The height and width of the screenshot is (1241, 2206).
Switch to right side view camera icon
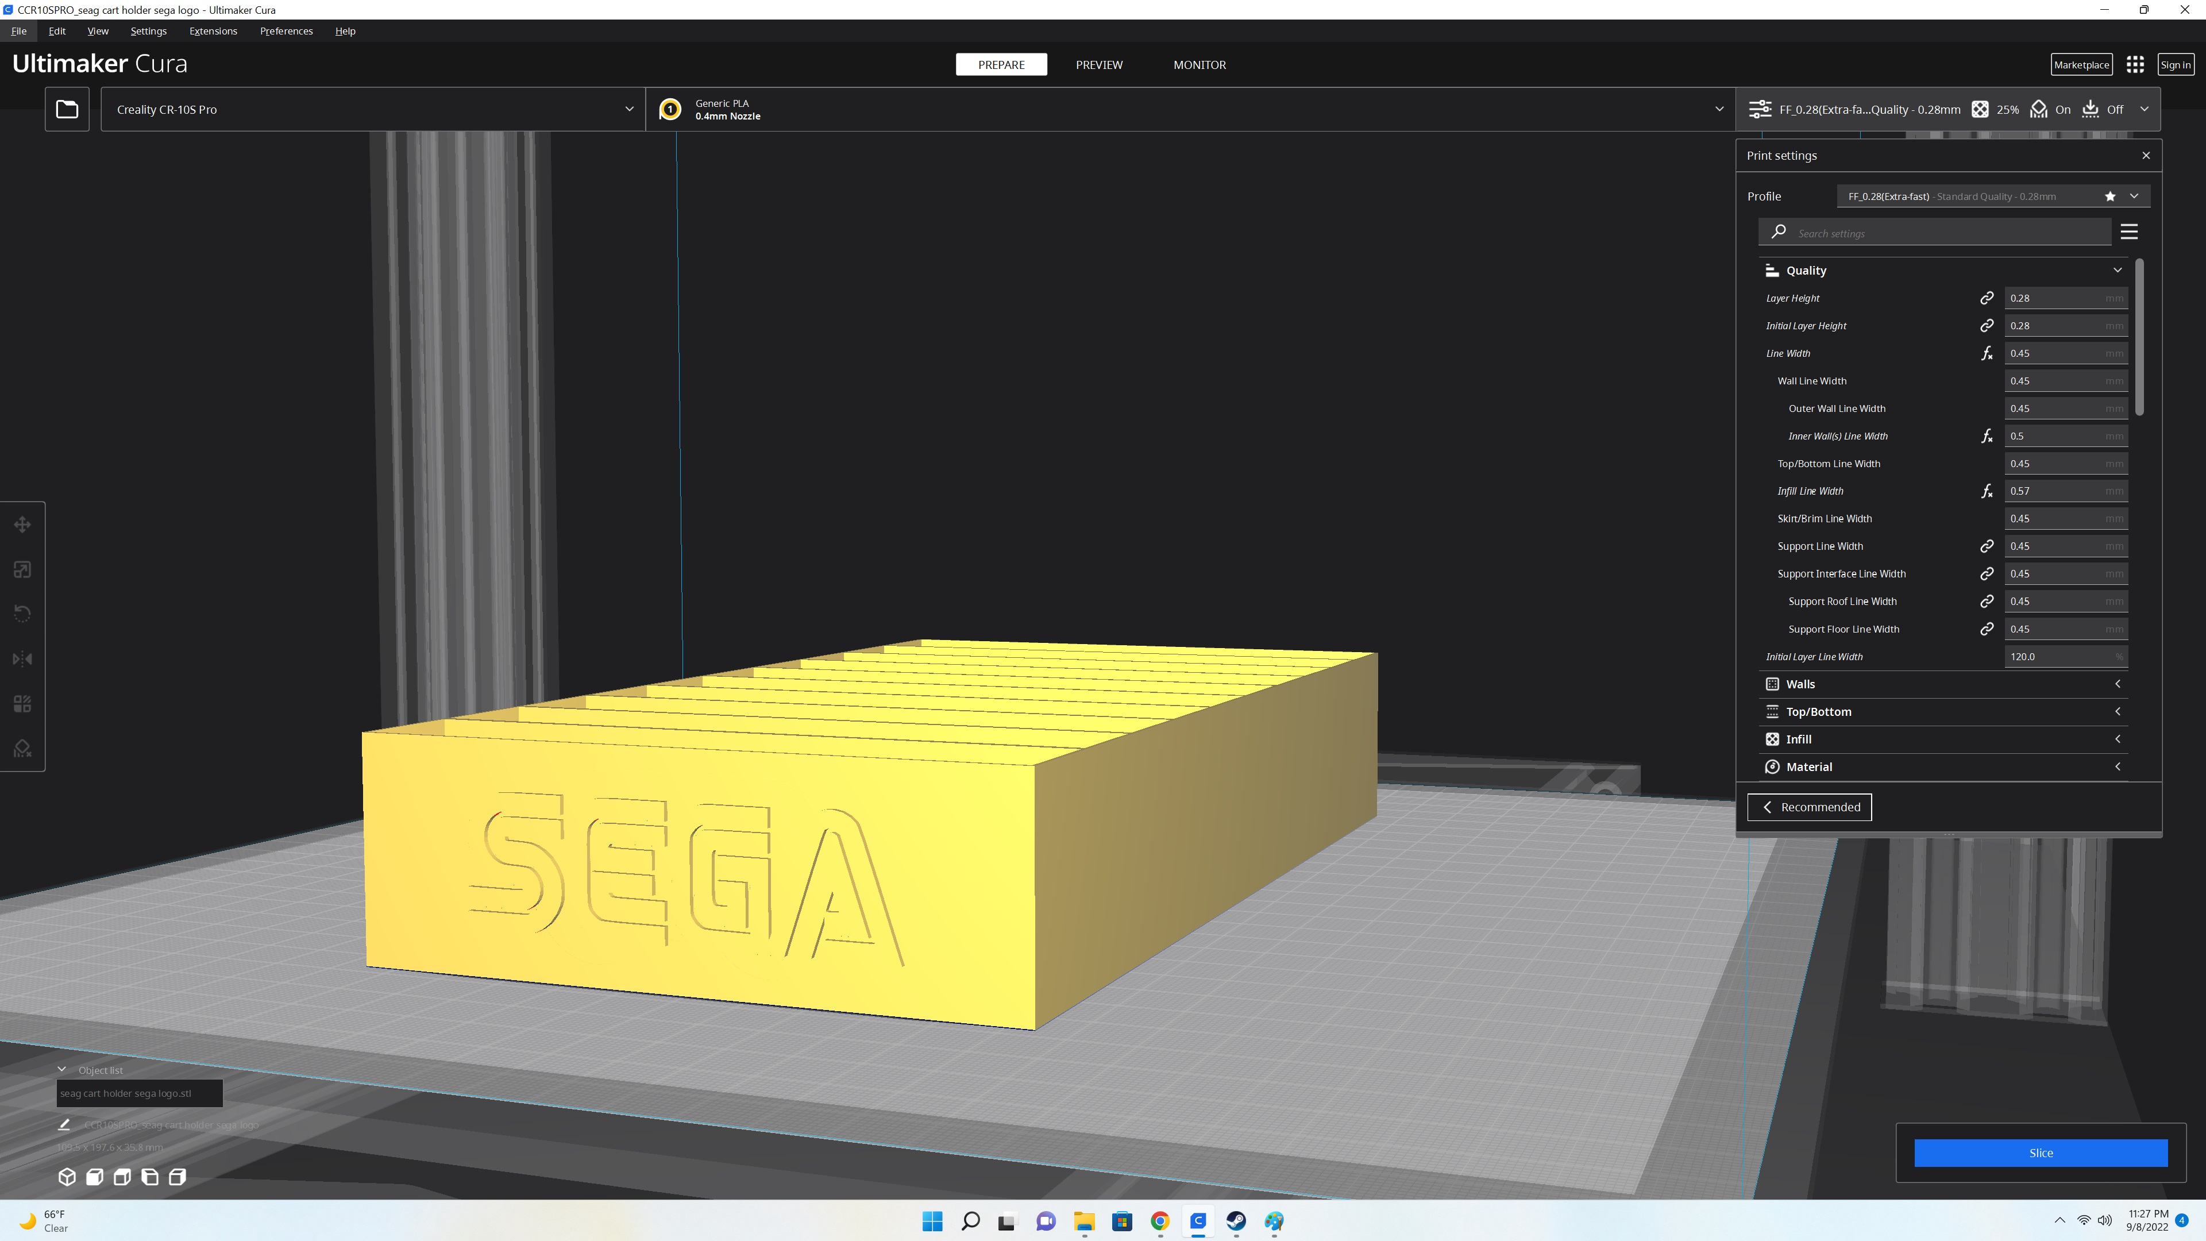click(x=178, y=1177)
